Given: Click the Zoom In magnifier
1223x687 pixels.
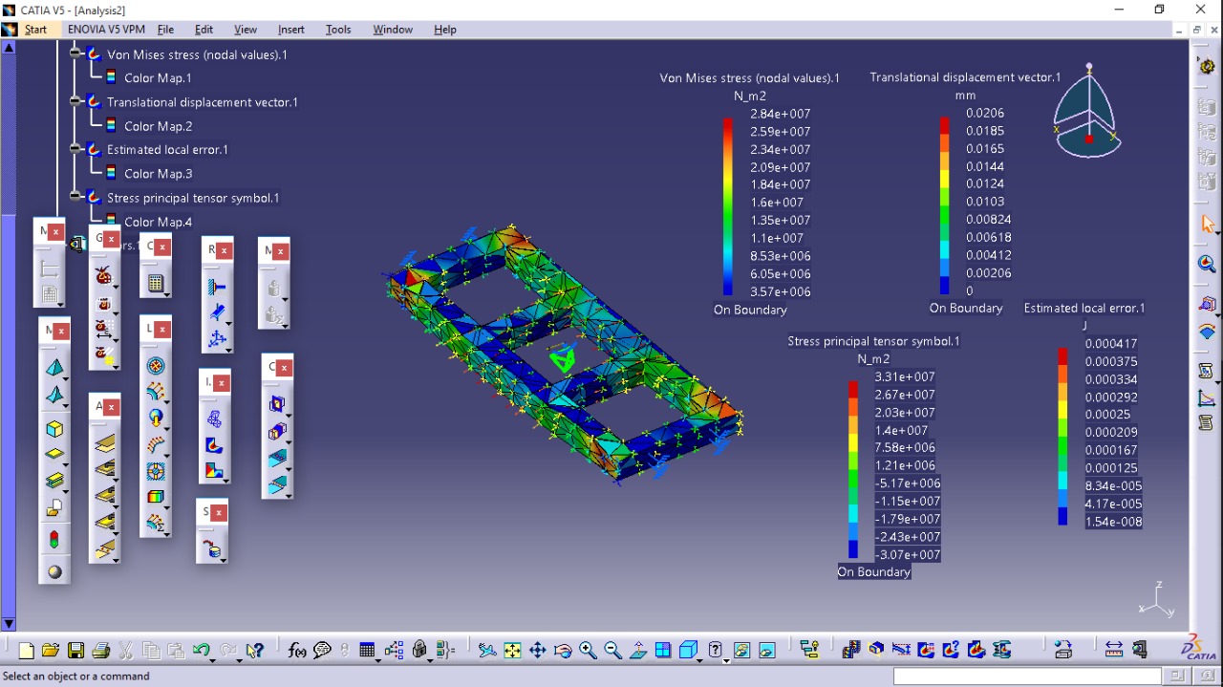Looking at the screenshot, I should (x=588, y=651).
